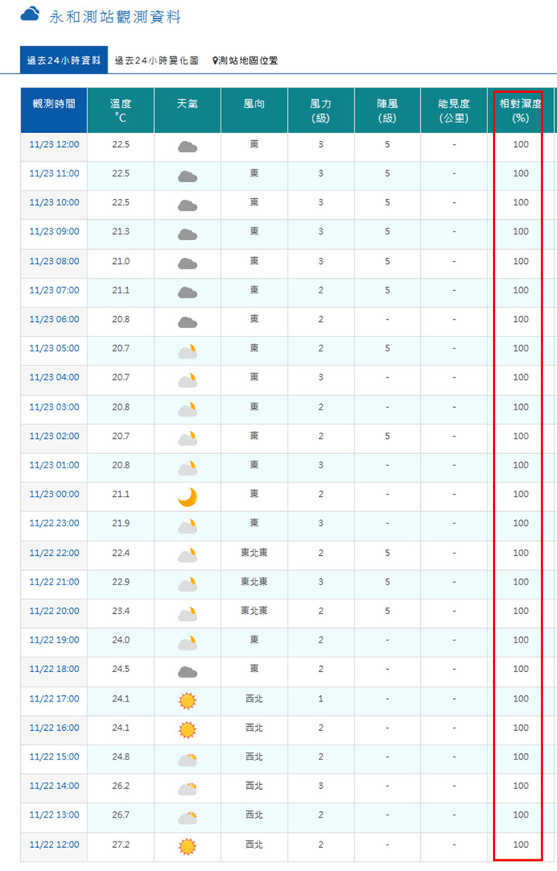Click wind force value 1 in 11/22 17:00 row
The image size is (557, 871).
(x=321, y=699)
